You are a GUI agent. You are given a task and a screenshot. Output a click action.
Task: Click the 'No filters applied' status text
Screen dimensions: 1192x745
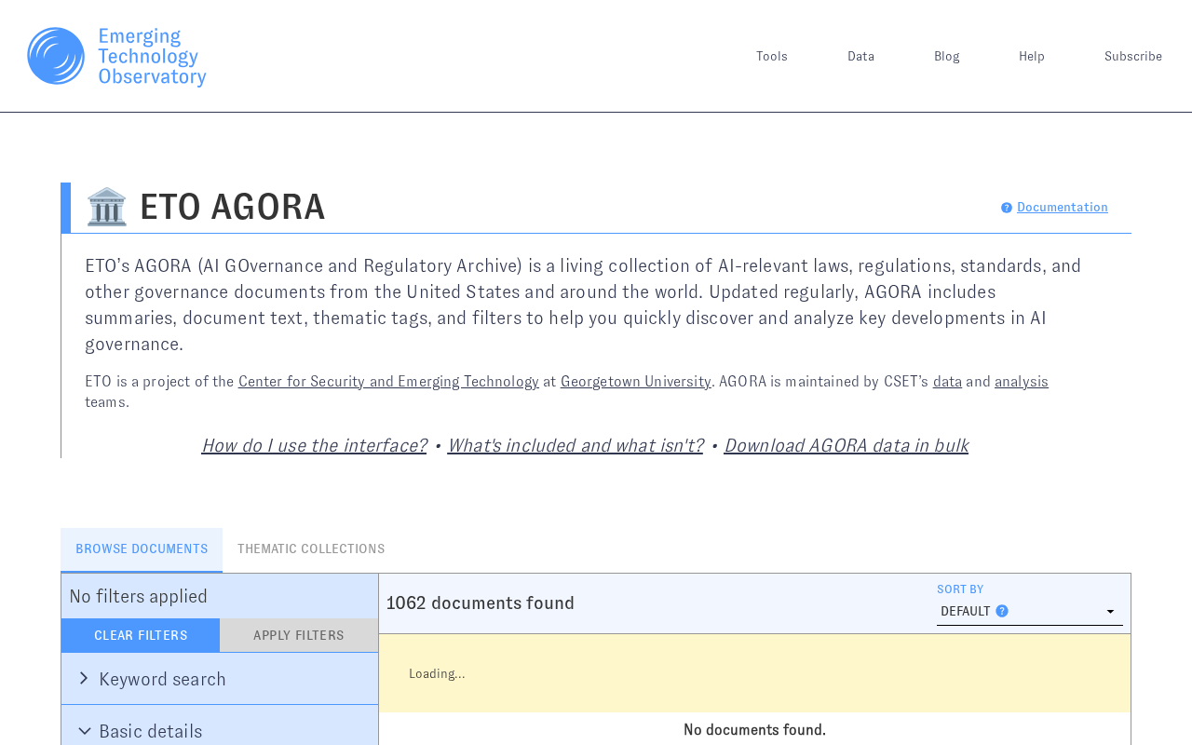[x=138, y=596]
